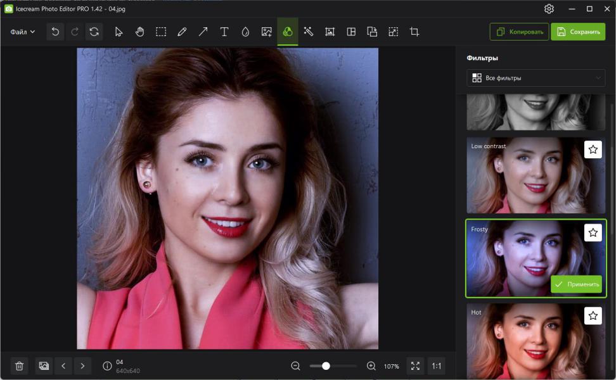Click the Копировать button
The width and height of the screenshot is (616, 380).
pyautogui.click(x=520, y=32)
